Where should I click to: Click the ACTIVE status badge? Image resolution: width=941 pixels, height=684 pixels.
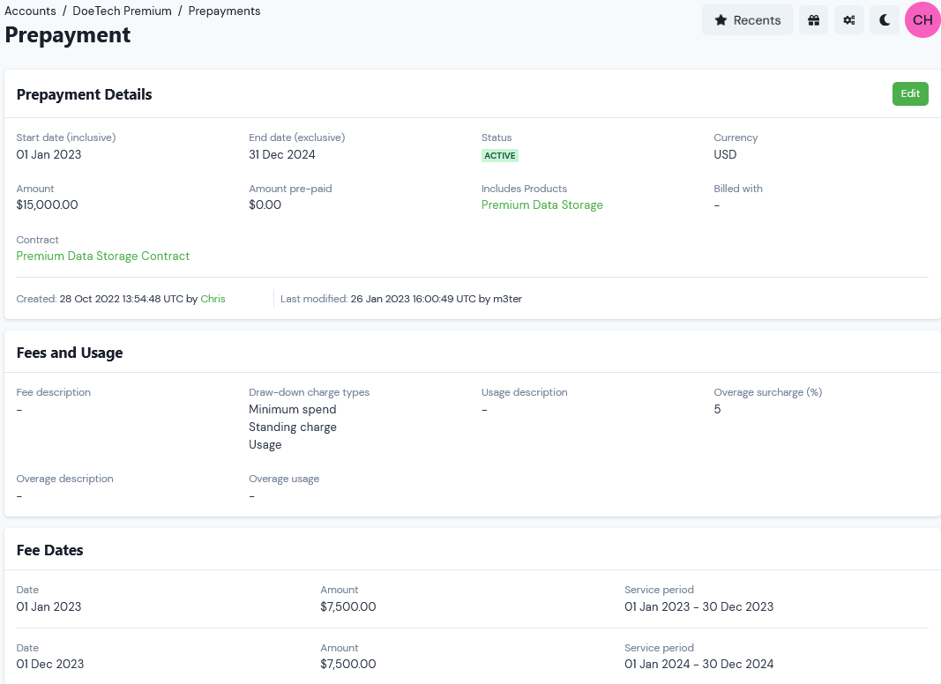click(500, 155)
